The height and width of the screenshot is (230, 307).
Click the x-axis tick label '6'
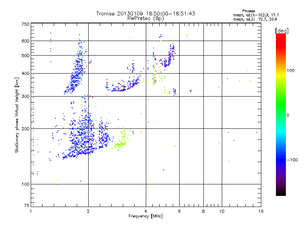pos(179,211)
